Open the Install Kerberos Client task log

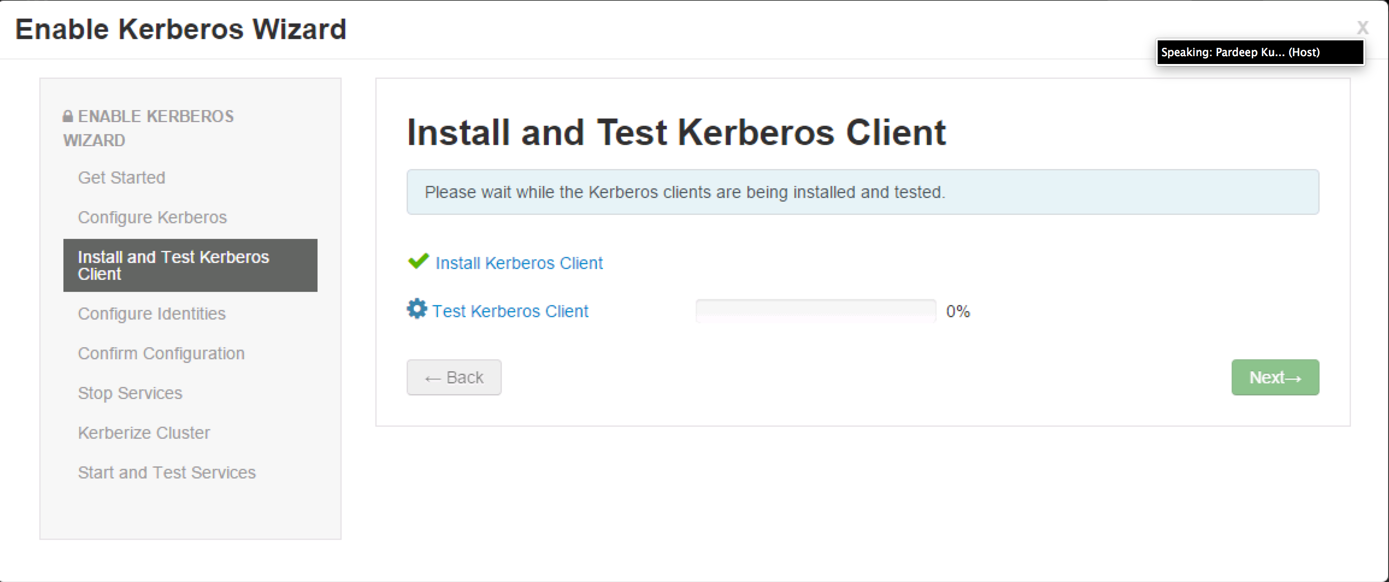pyautogui.click(x=519, y=263)
